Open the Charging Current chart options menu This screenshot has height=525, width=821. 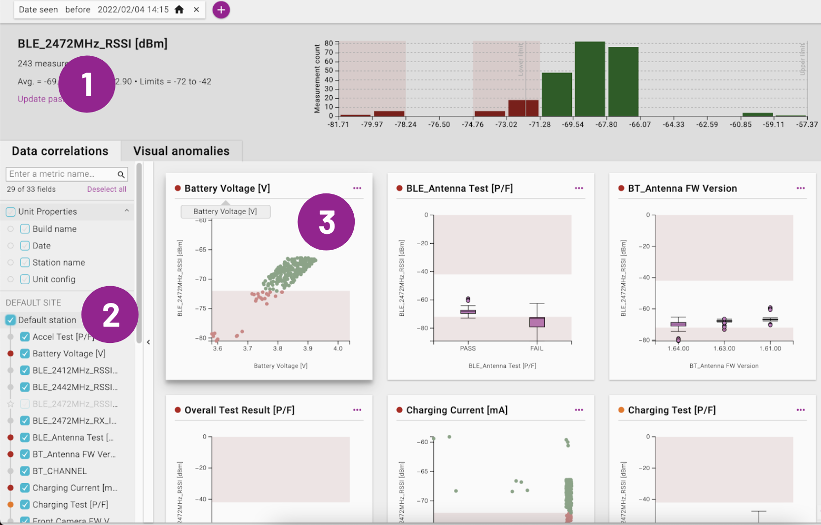(x=579, y=410)
